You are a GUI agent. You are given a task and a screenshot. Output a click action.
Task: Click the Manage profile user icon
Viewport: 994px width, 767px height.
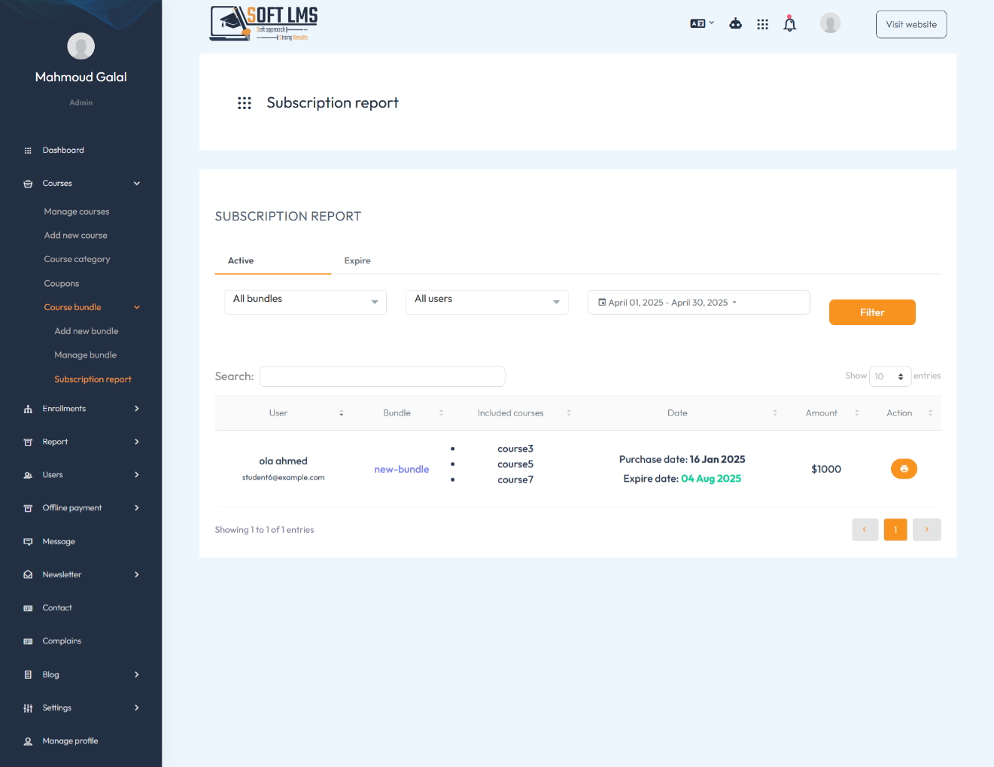[28, 741]
